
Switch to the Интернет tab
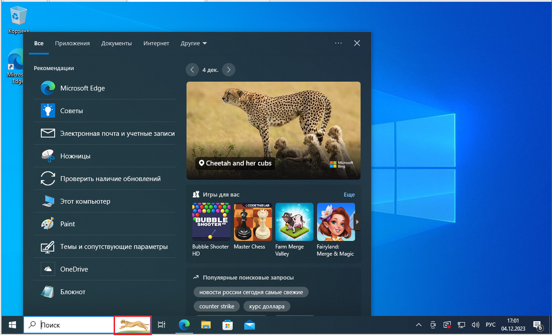tap(156, 43)
